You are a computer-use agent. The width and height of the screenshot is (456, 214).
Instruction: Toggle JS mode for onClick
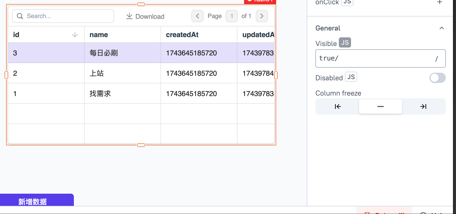[x=347, y=2]
